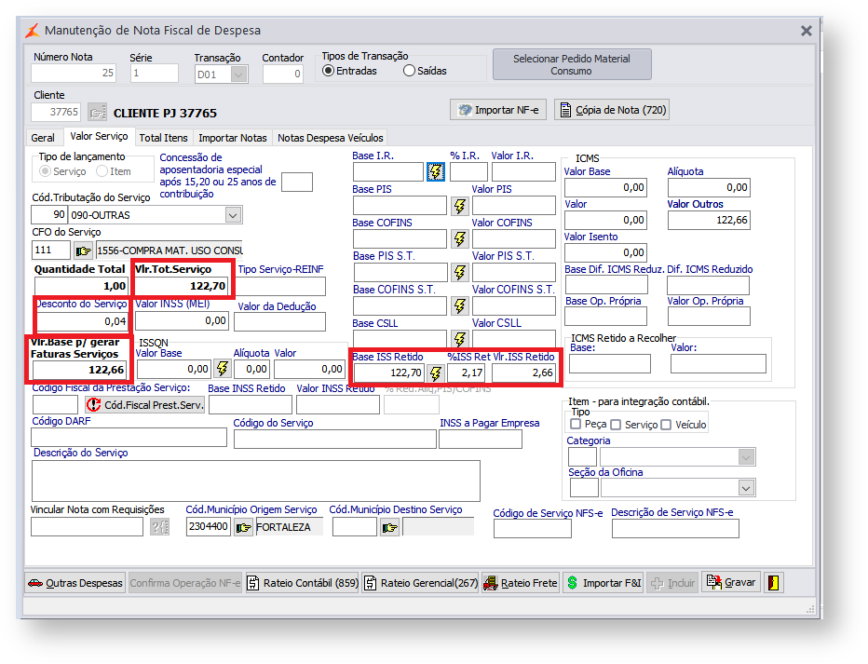Viewport: 868px width, 664px height.
Task: Open Município Origem lookup hand icon
Action: [244, 527]
